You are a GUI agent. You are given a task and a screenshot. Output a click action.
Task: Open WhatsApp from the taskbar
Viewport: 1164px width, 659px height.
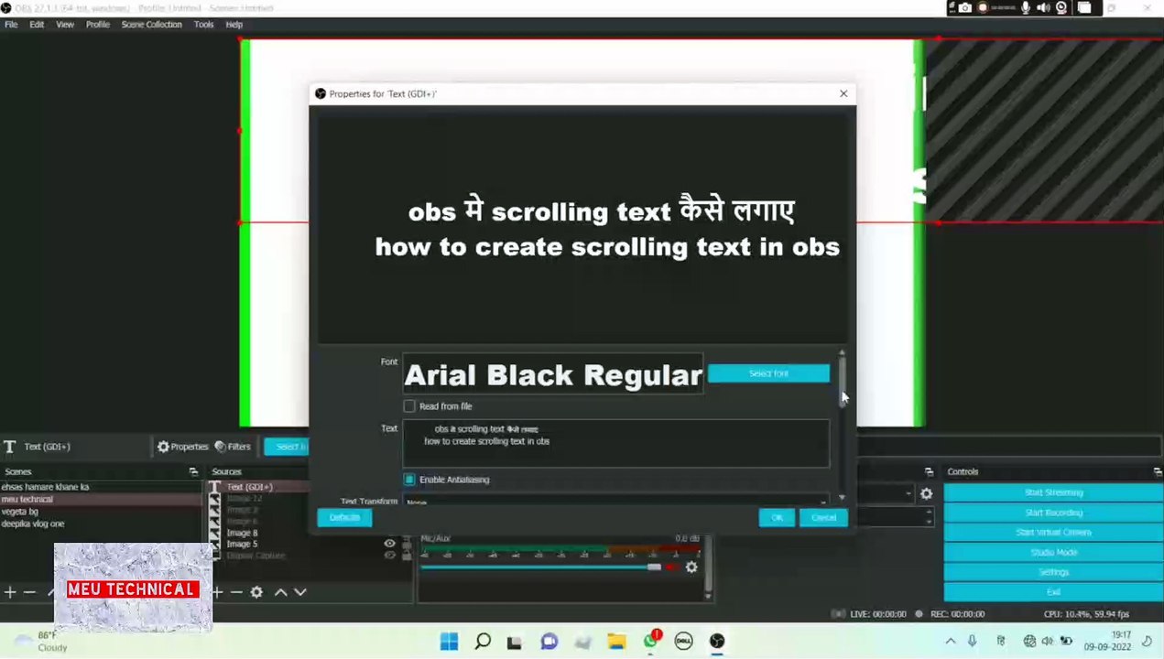pos(650,642)
